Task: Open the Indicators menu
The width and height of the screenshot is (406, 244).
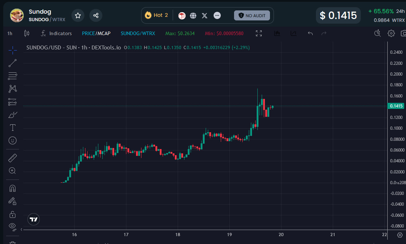Action: click(x=56, y=33)
